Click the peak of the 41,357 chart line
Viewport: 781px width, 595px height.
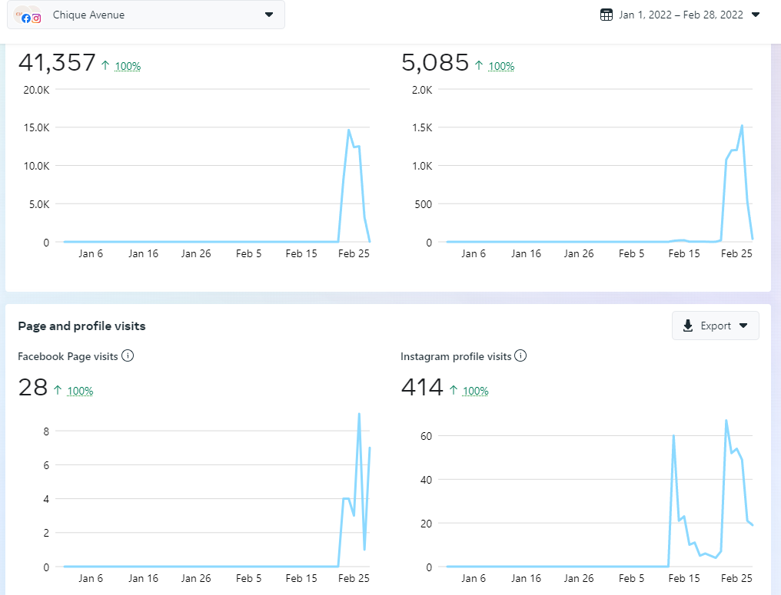point(349,131)
